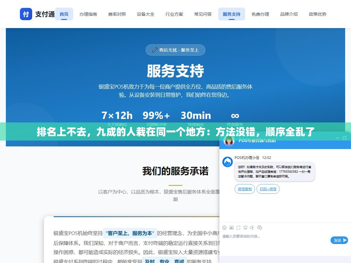Open the 免费办理 page
Screen dimensions: 351x263
tap(260, 14)
